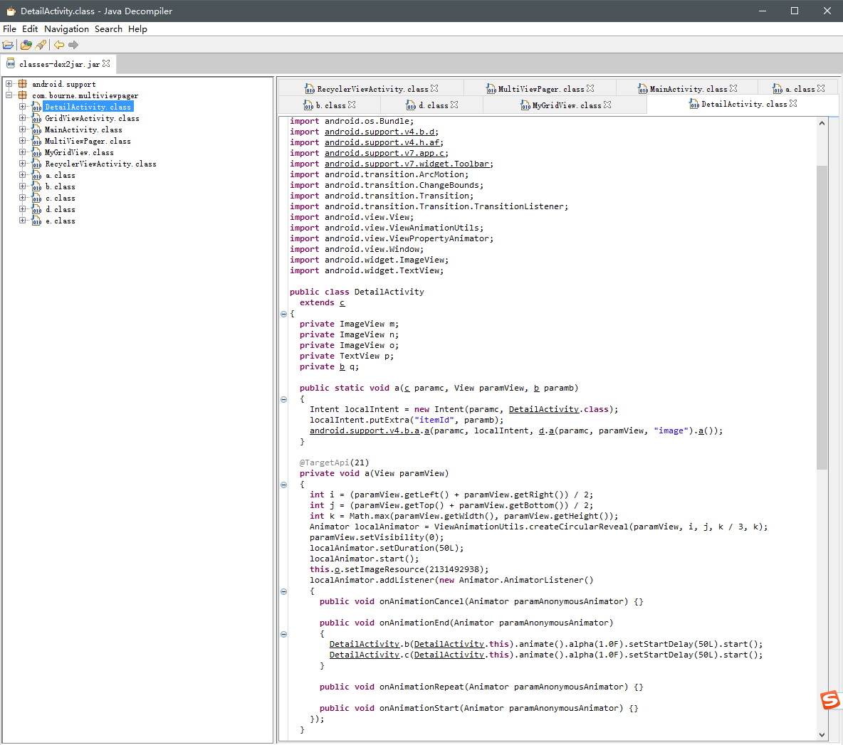Select MainActivity.class in the tree

[83, 130]
